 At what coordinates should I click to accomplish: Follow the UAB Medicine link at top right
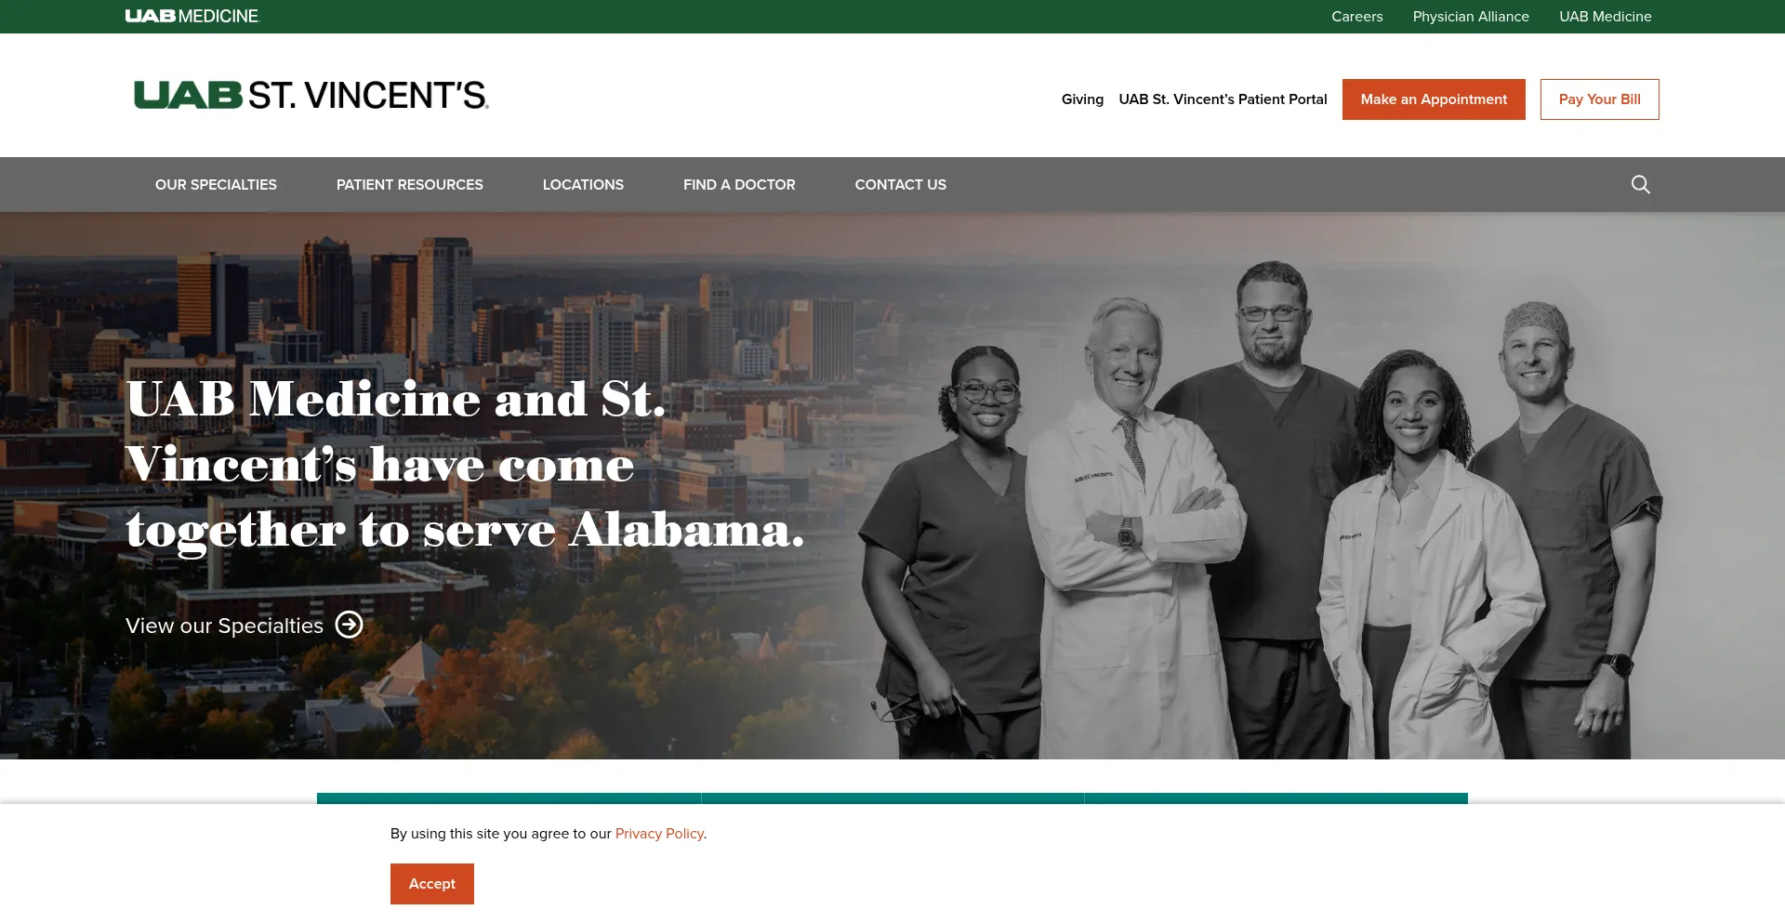[x=1605, y=17]
